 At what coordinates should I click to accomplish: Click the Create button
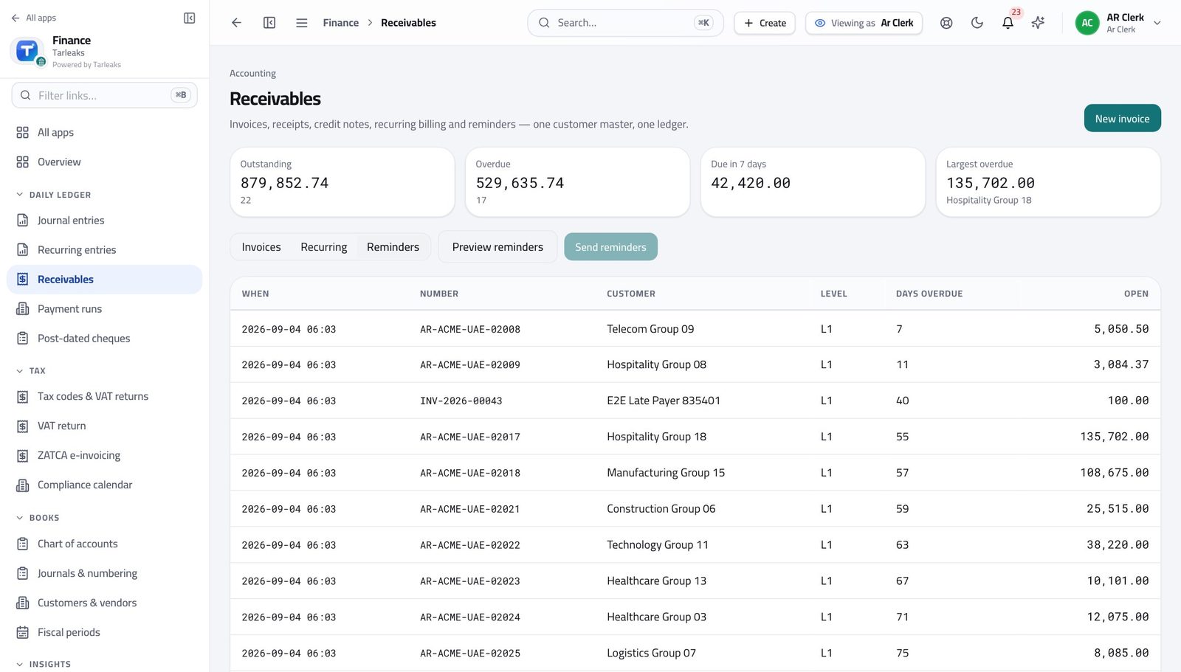pyautogui.click(x=765, y=23)
